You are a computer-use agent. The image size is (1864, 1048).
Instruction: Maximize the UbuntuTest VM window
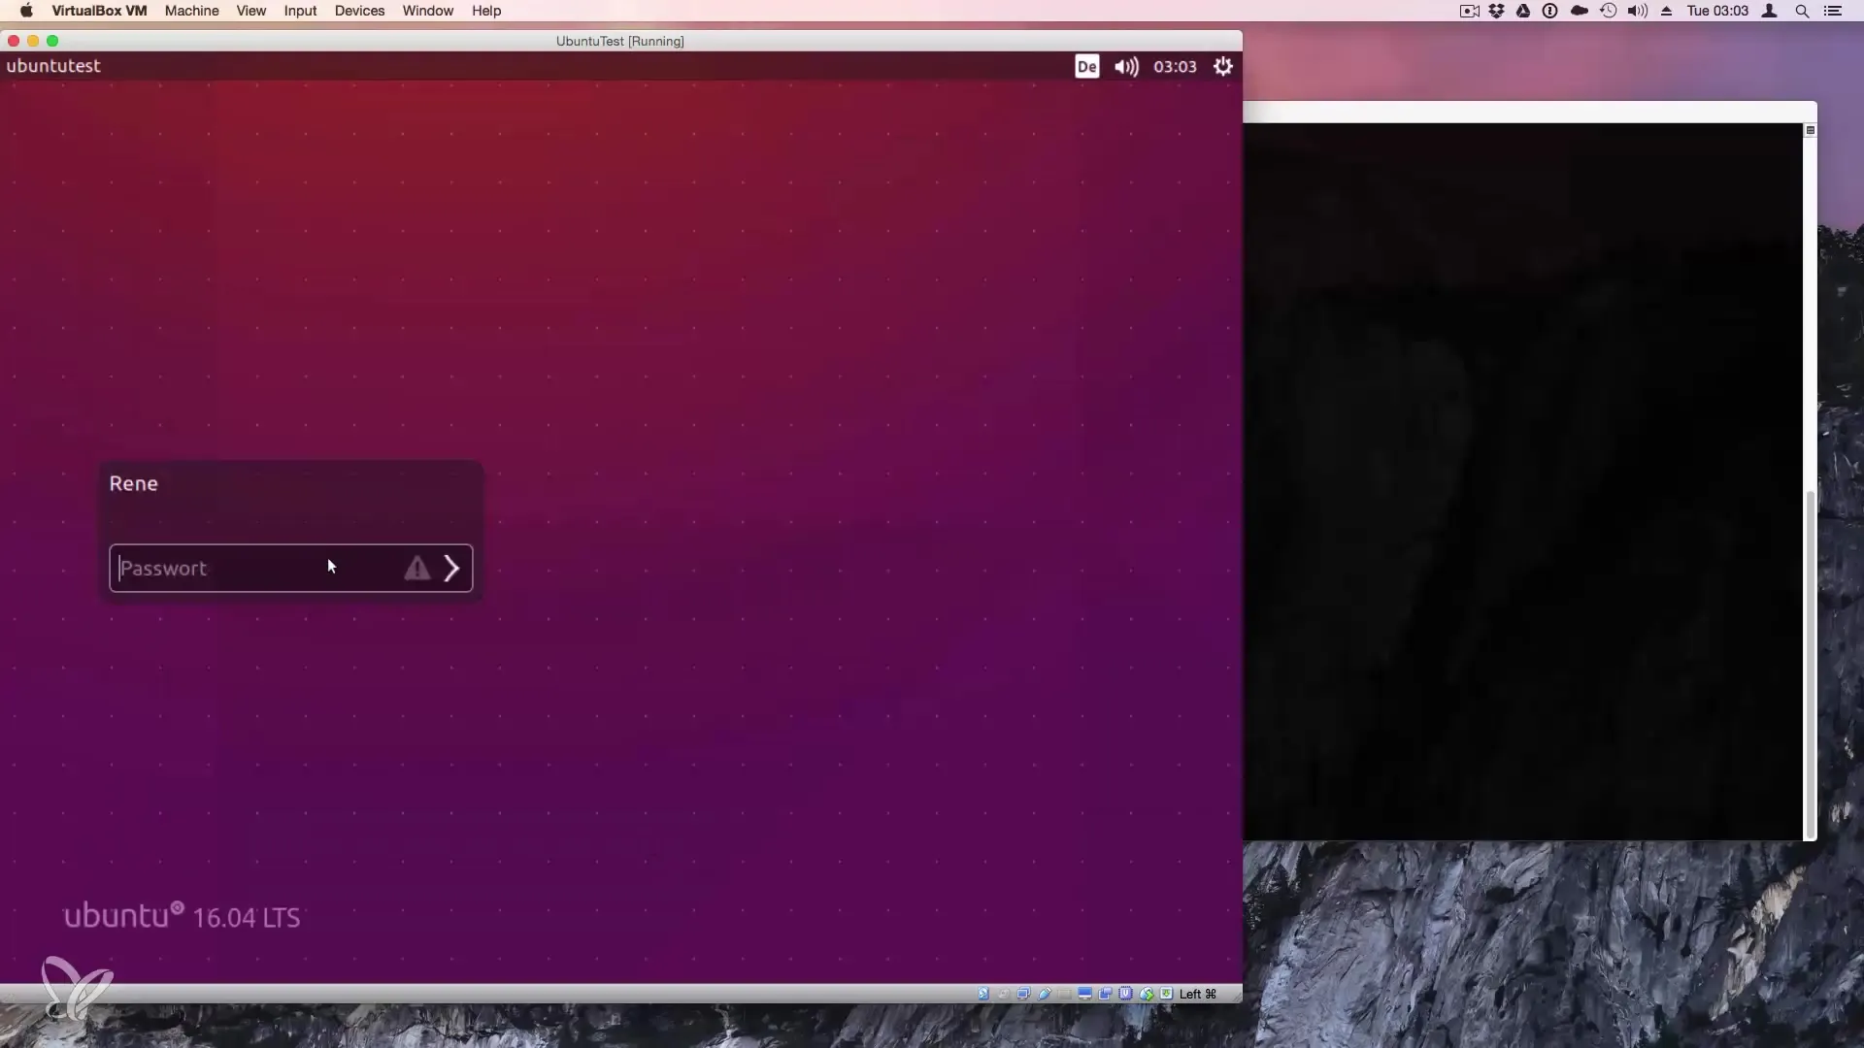[x=52, y=41]
